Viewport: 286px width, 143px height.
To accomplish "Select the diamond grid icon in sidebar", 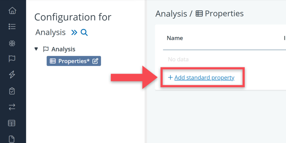I will point(12,43).
